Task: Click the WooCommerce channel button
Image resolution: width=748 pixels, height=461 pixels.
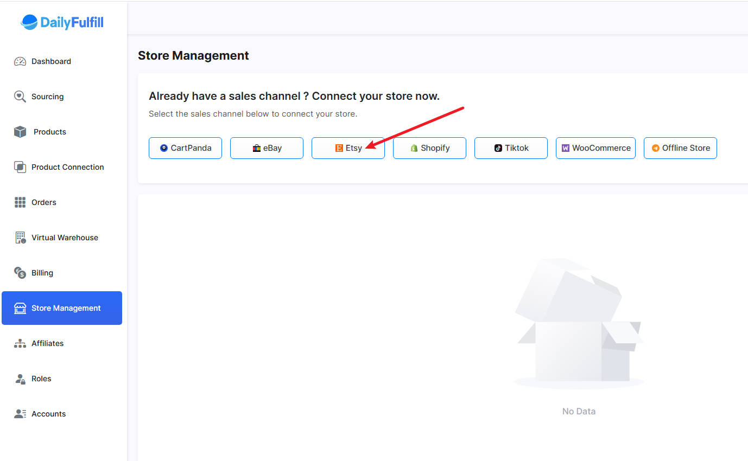Action: pos(595,148)
